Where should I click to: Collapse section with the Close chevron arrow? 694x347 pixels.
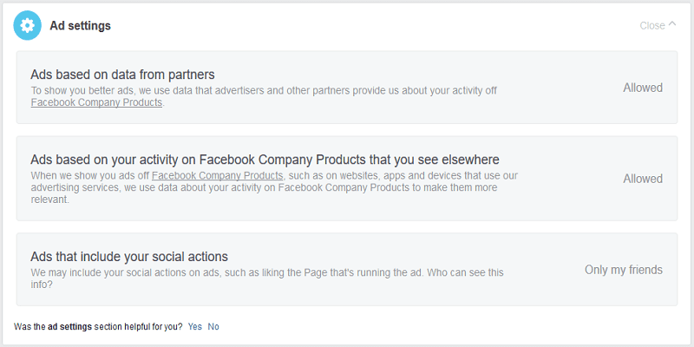[672, 24]
